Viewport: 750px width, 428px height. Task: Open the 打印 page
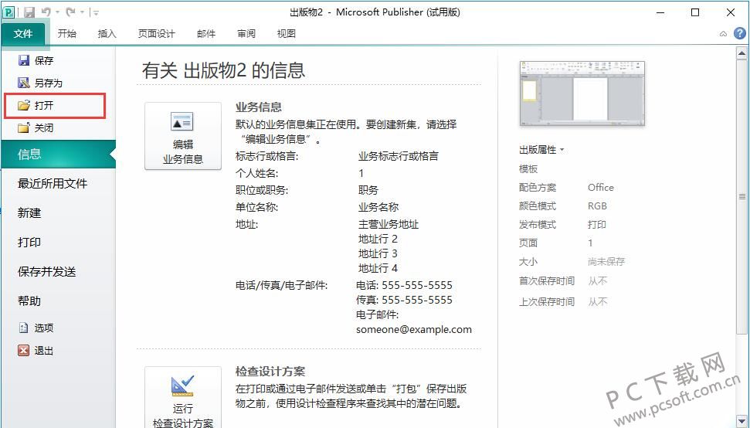pyautogui.click(x=29, y=243)
